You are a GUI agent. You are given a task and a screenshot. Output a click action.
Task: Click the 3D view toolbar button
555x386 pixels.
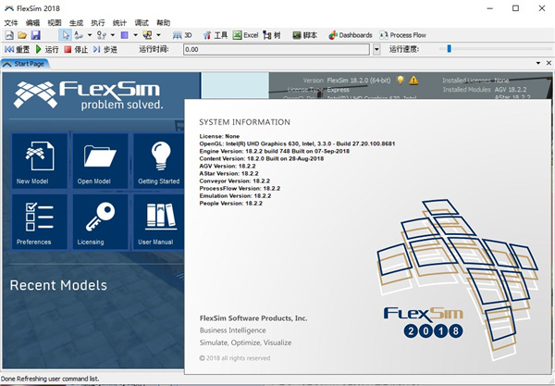[181, 35]
